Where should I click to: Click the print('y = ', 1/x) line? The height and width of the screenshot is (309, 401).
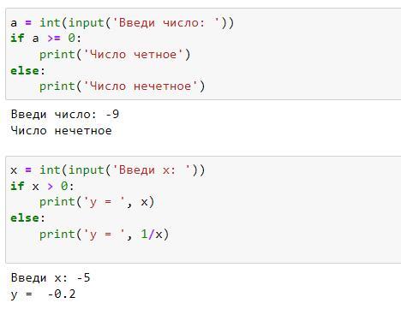click(105, 235)
